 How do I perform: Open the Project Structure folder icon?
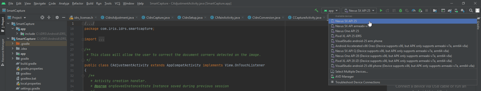pos(435,10)
